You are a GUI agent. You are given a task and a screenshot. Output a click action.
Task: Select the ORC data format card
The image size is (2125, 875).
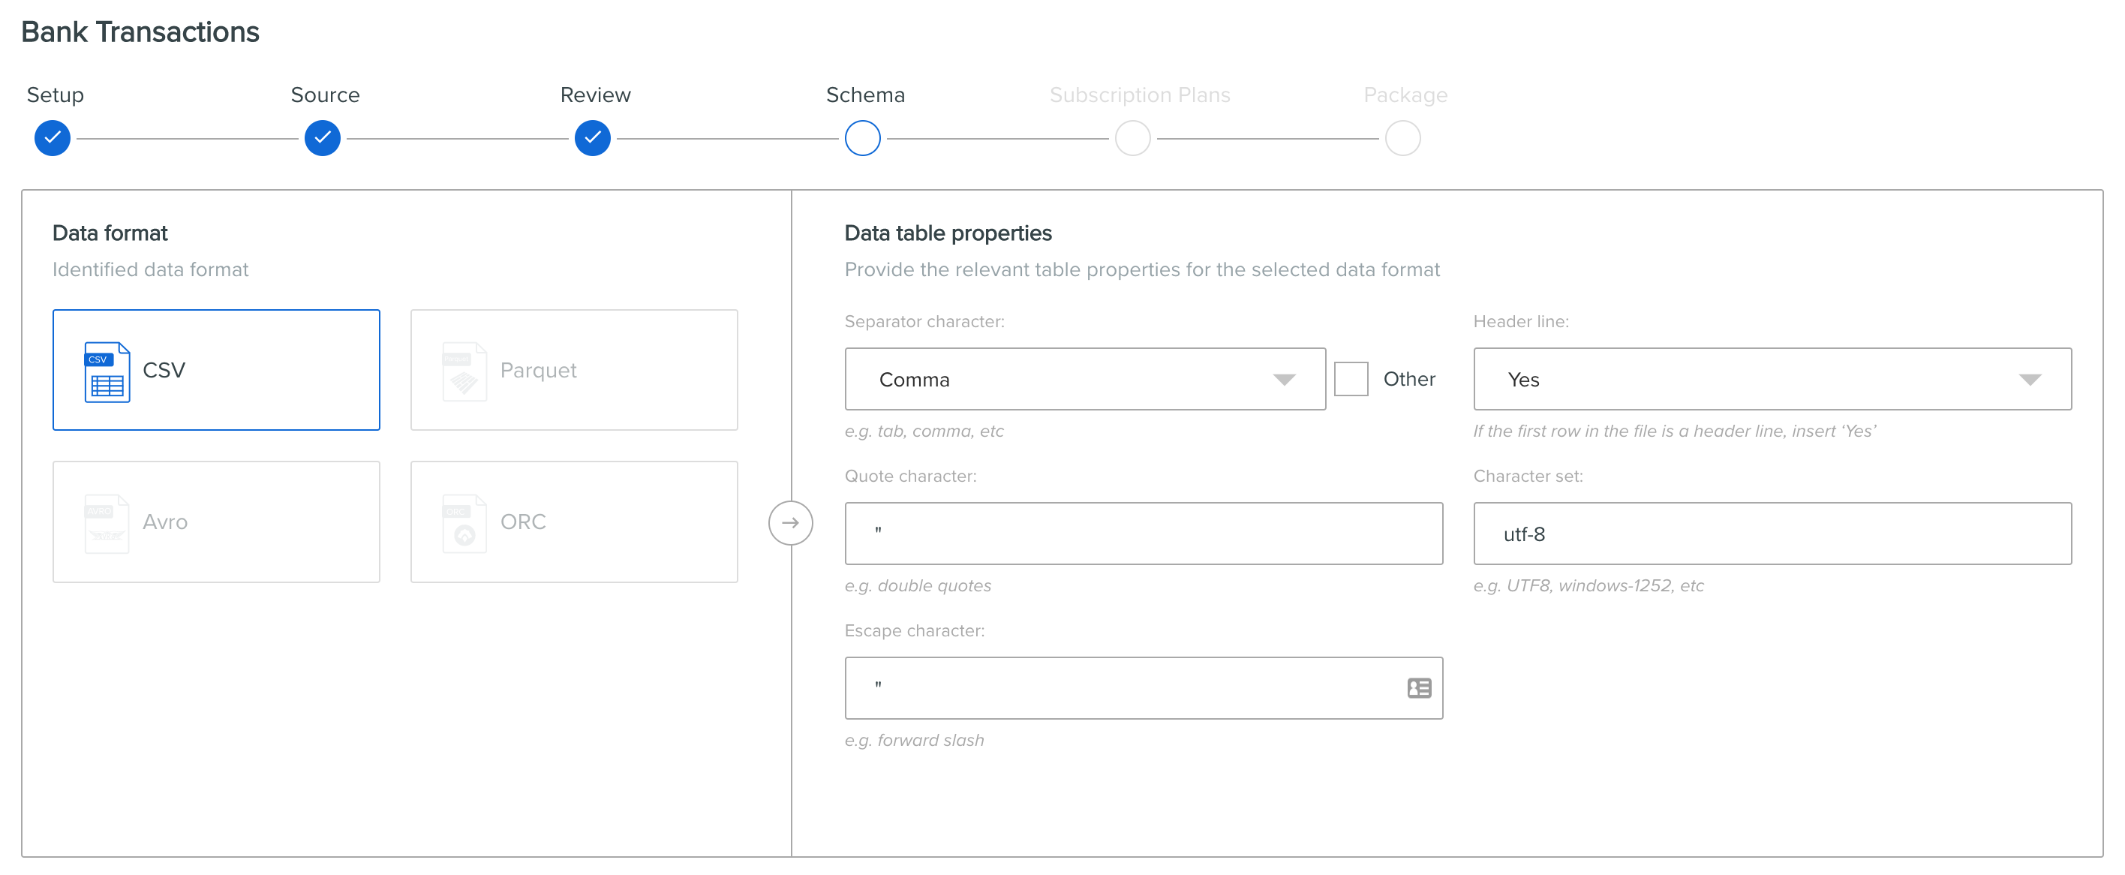pos(574,522)
